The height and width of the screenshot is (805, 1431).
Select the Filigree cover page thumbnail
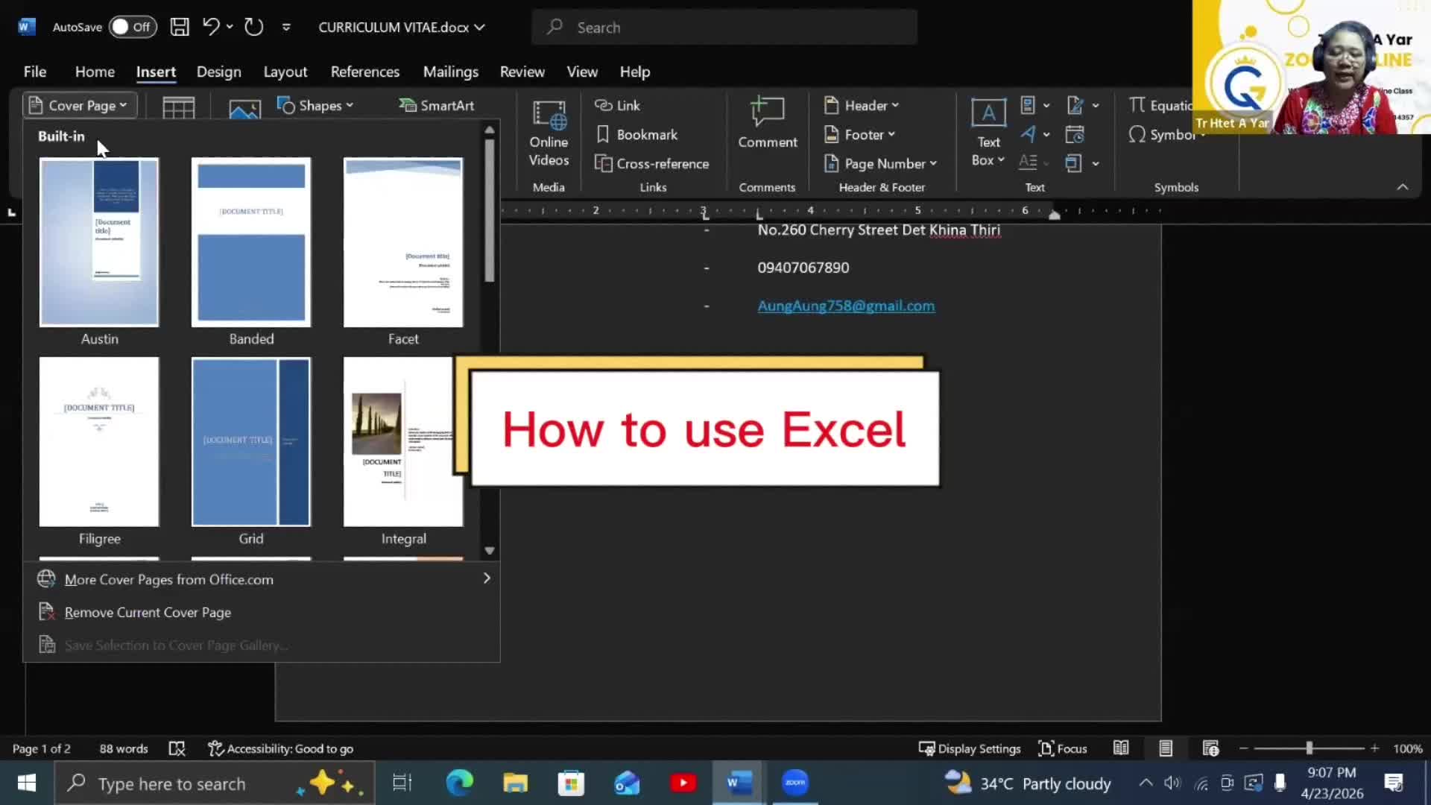pyautogui.click(x=99, y=441)
